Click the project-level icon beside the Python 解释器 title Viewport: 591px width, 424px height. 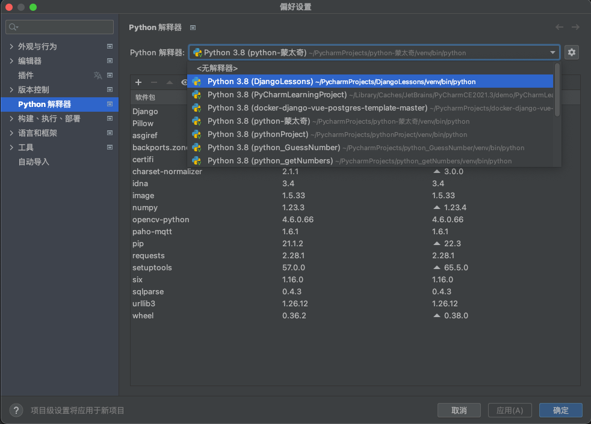193,28
